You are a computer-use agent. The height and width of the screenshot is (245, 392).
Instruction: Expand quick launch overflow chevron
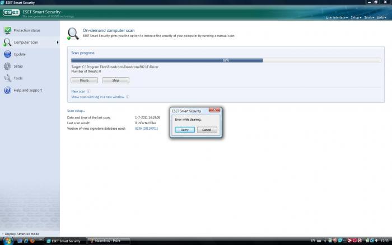point(40,240)
